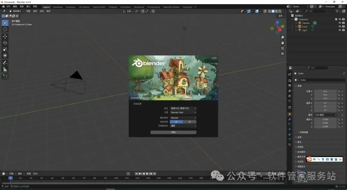Toggle the camera view icon in viewport
Screen dimensions: 347x190
pos(282,48)
